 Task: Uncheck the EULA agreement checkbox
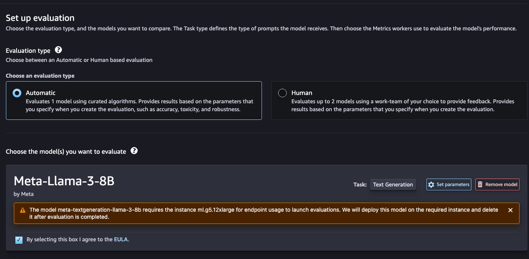[19, 240]
